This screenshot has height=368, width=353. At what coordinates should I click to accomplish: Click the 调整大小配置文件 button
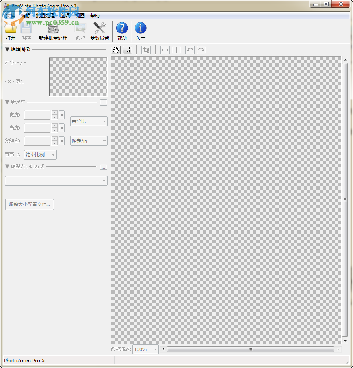(x=29, y=204)
